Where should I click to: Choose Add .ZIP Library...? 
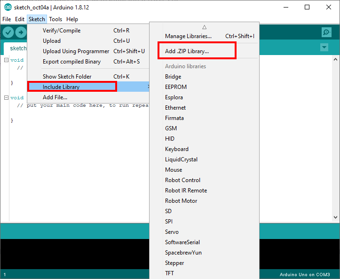[204, 51]
